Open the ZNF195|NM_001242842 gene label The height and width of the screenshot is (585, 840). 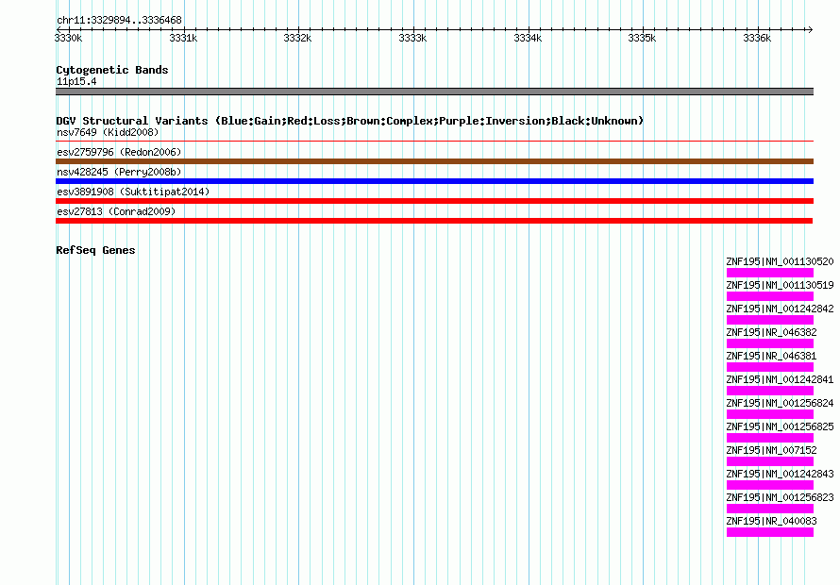[780, 309]
